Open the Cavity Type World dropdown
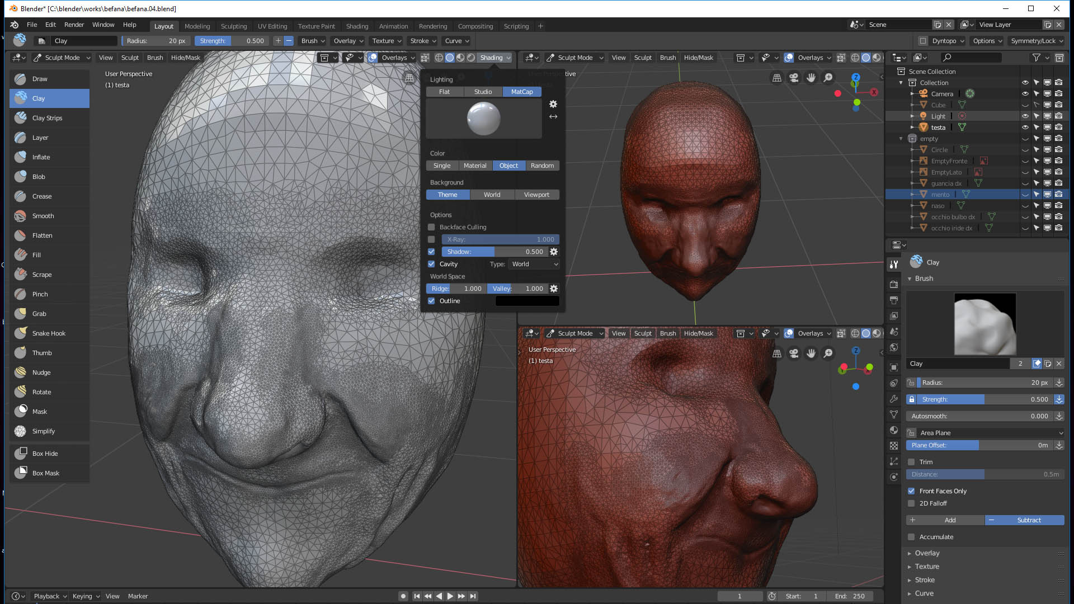The width and height of the screenshot is (1074, 604). click(534, 264)
